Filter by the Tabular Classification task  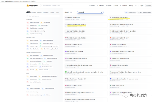pos(33,89)
